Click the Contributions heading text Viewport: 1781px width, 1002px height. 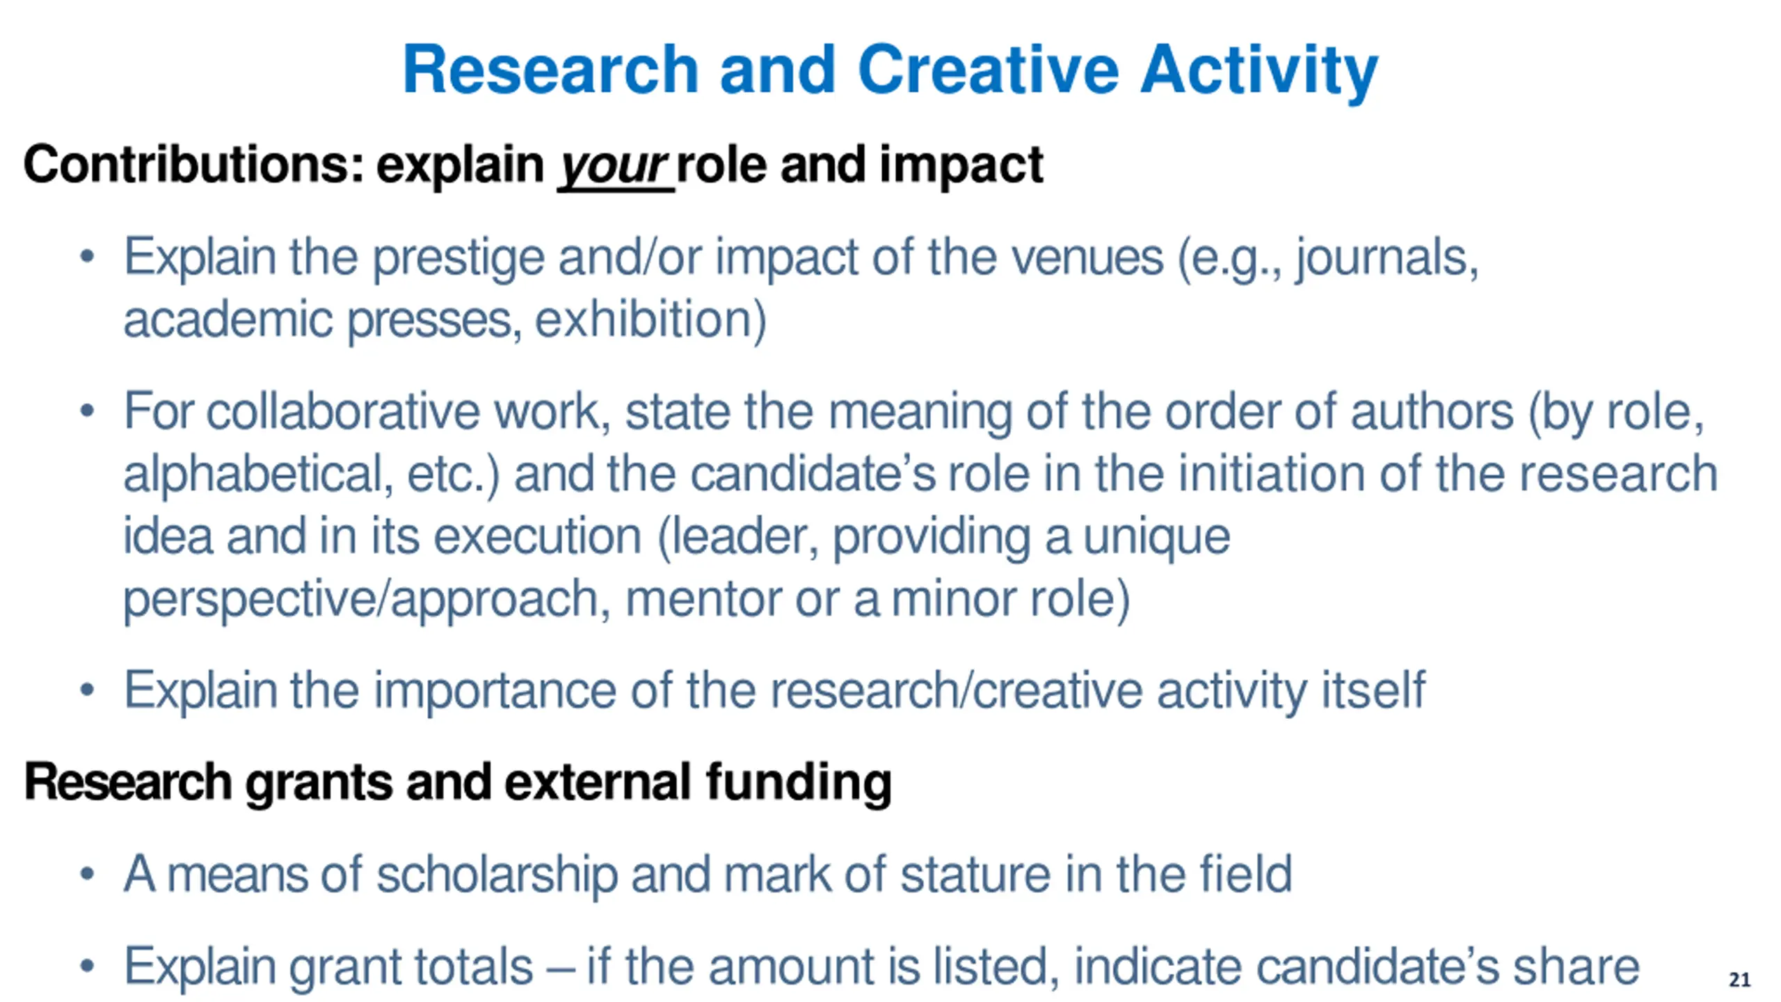pyautogui.click(x=533, y=166)
